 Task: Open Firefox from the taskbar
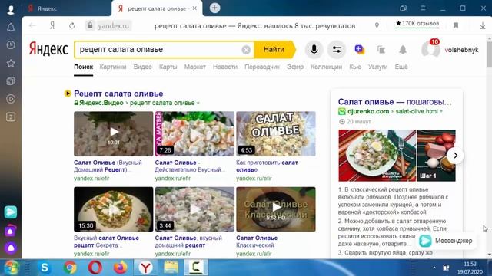pyautogui.click(x=121, y=268)
